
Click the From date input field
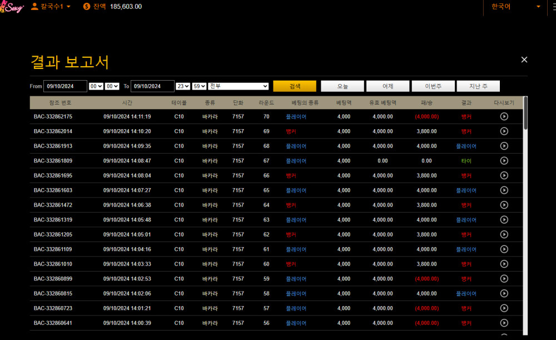65,86
